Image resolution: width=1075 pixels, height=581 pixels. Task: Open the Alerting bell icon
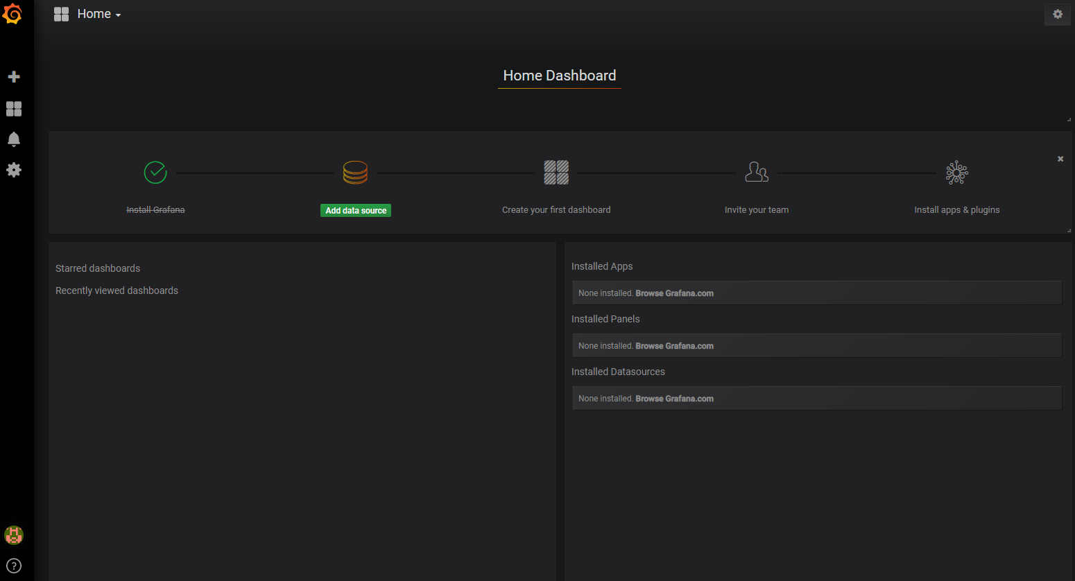(x=14, y=139)
